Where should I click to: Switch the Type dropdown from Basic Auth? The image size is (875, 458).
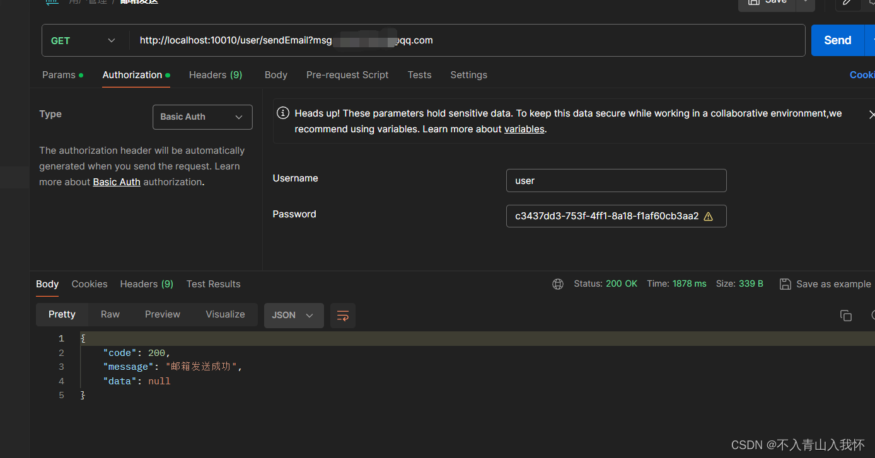point(202,117)
